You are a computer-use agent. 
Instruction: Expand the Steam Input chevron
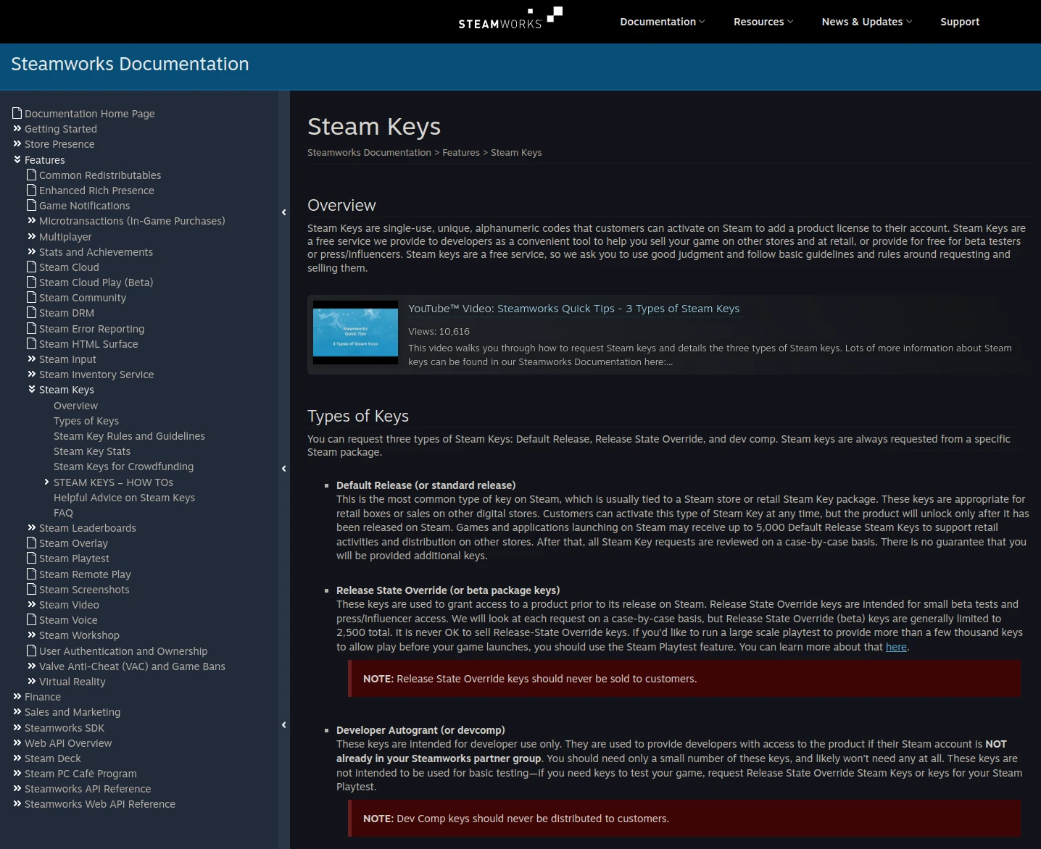tap(32, 359)
